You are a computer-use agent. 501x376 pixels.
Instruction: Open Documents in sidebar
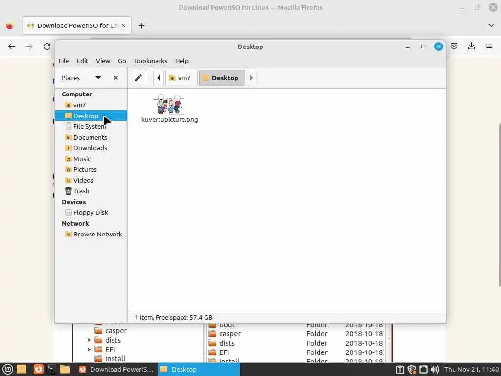(x=91, y=137)
